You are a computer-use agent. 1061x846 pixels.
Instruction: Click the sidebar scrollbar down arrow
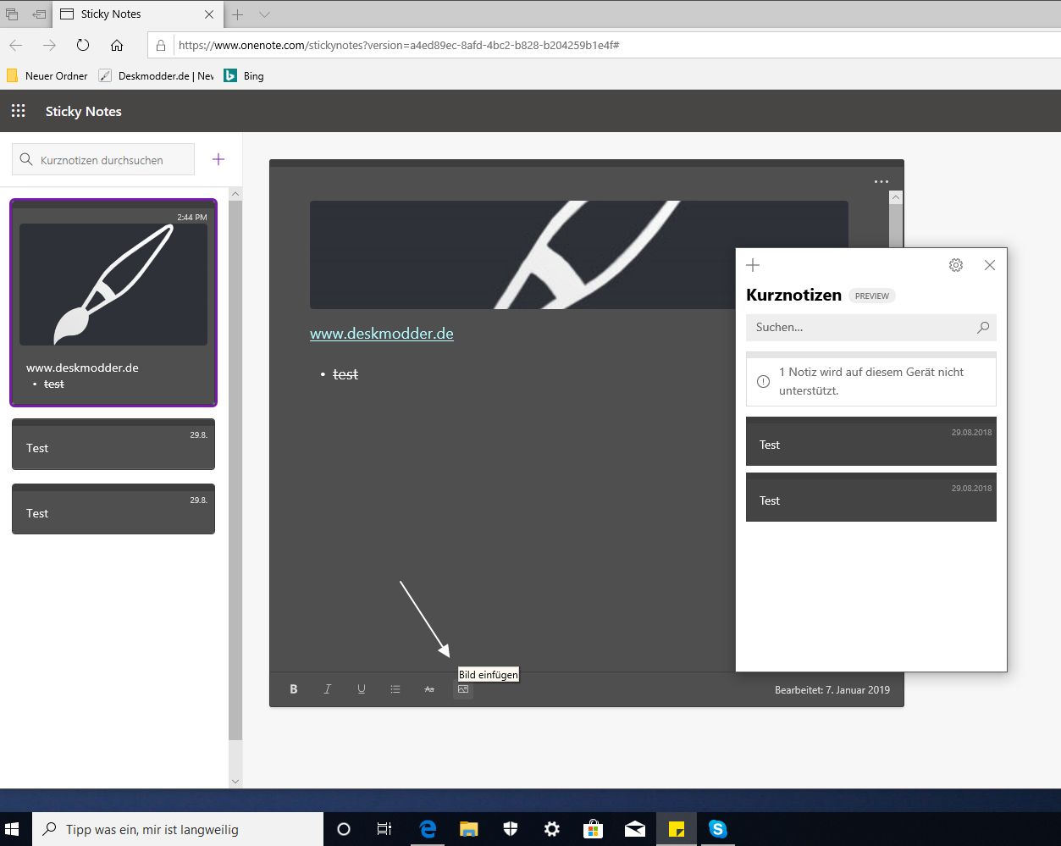(235, 782)
